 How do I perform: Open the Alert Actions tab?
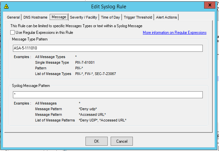coord(166,17)
